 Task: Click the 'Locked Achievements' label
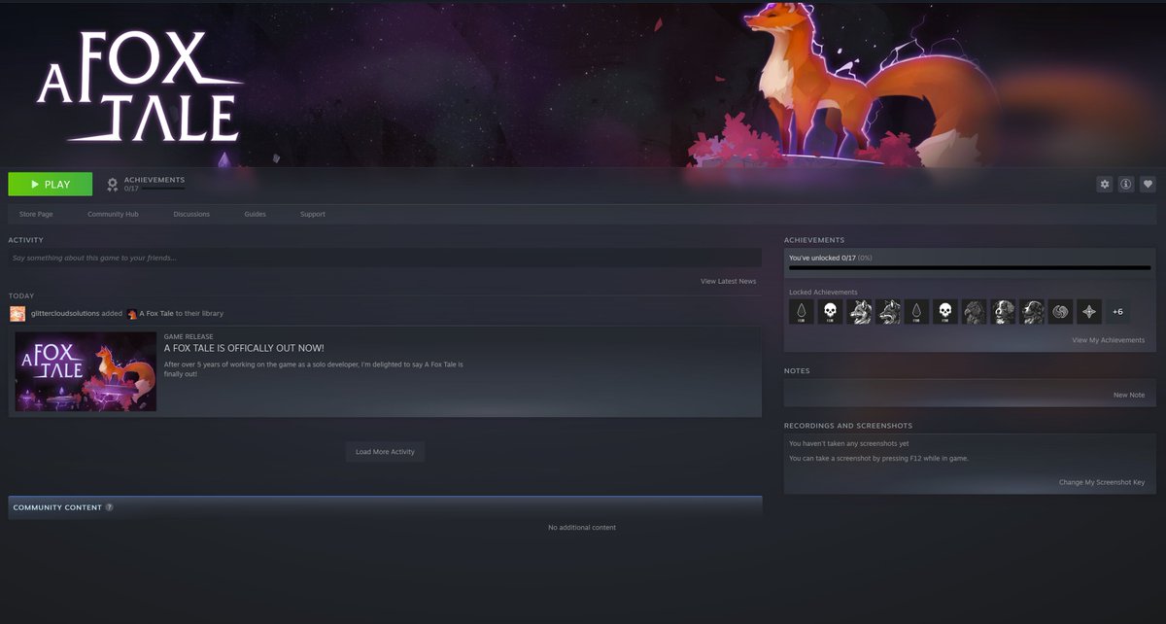823,292
